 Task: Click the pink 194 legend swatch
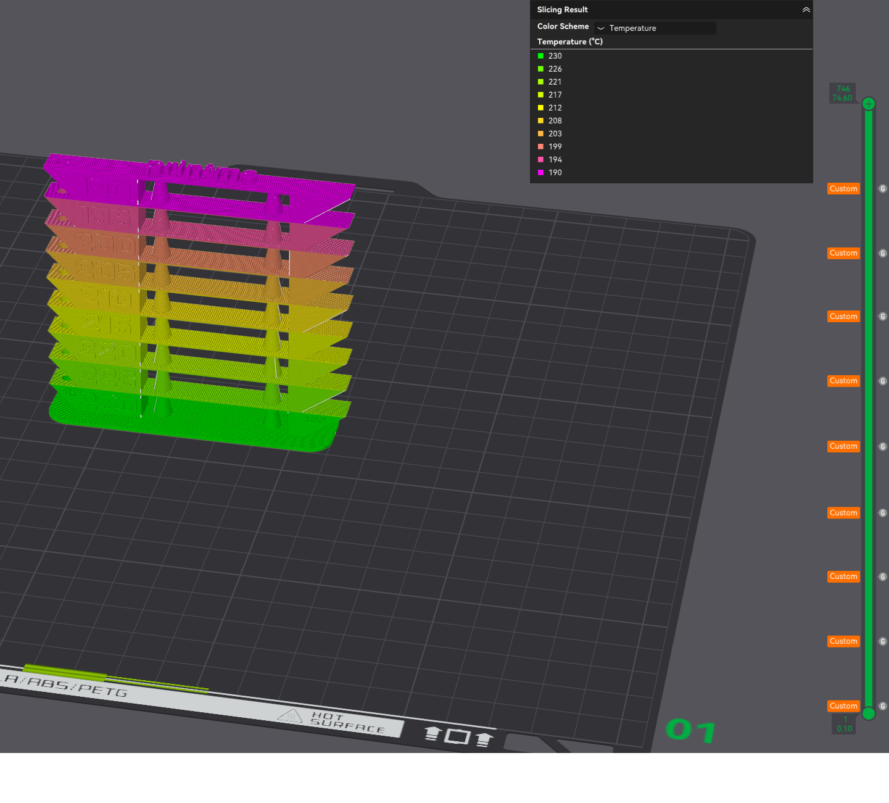(x=541, y=160)
